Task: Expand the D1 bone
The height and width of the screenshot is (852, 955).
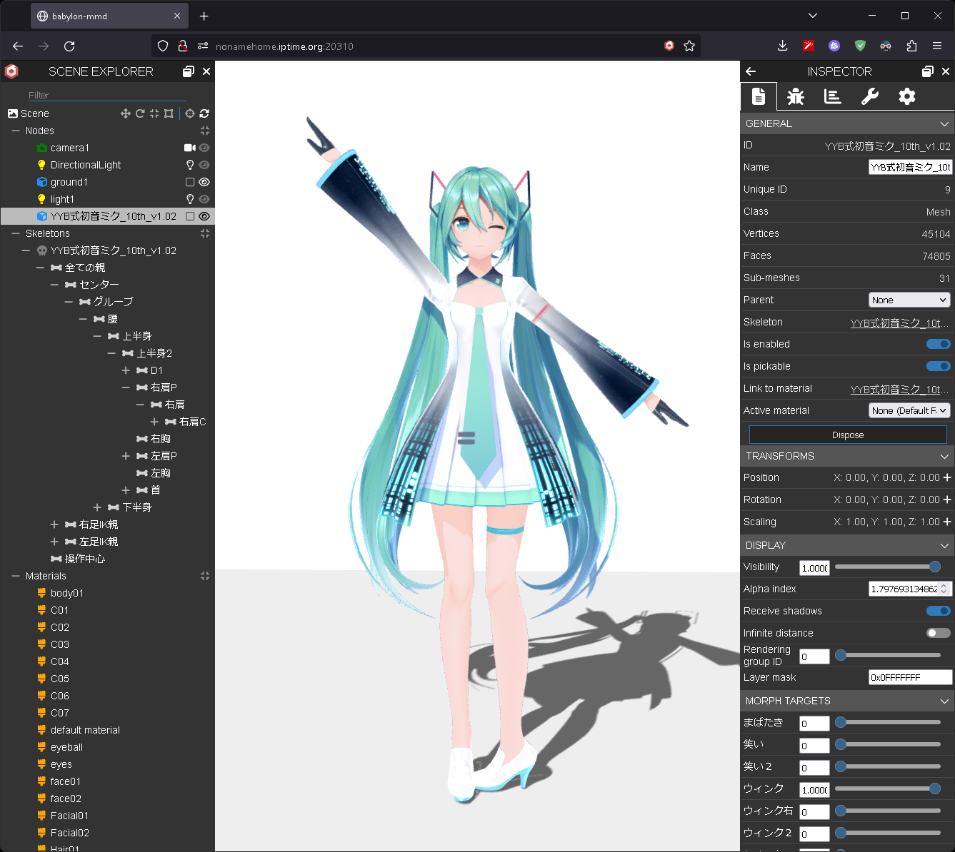Action: (126, 370)
